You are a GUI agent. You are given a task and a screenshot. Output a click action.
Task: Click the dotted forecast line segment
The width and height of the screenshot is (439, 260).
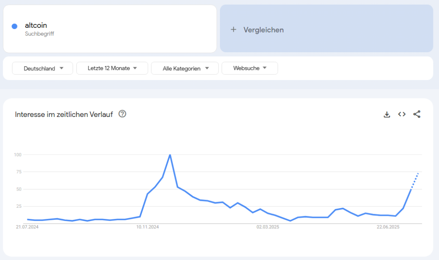415,181
